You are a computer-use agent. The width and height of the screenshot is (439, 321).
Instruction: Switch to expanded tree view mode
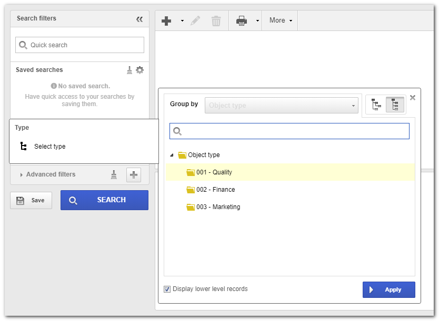[395, 105]
